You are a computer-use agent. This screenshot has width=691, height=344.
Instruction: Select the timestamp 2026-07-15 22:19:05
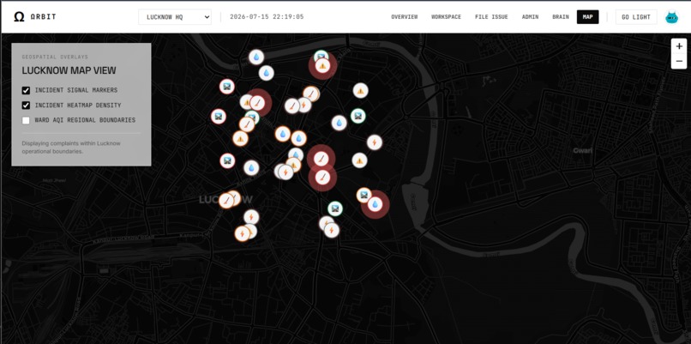pyautogui.click(x=267, y=17)
